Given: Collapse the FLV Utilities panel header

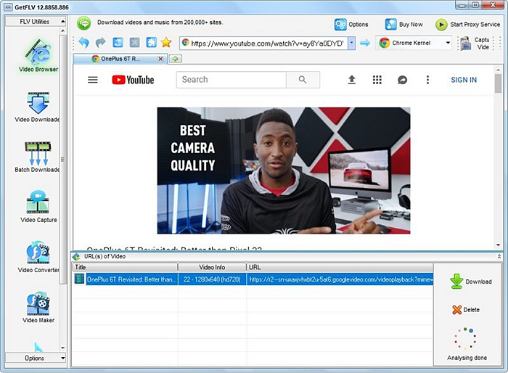Looking at the screenshot, I should [x=62, y=22].
